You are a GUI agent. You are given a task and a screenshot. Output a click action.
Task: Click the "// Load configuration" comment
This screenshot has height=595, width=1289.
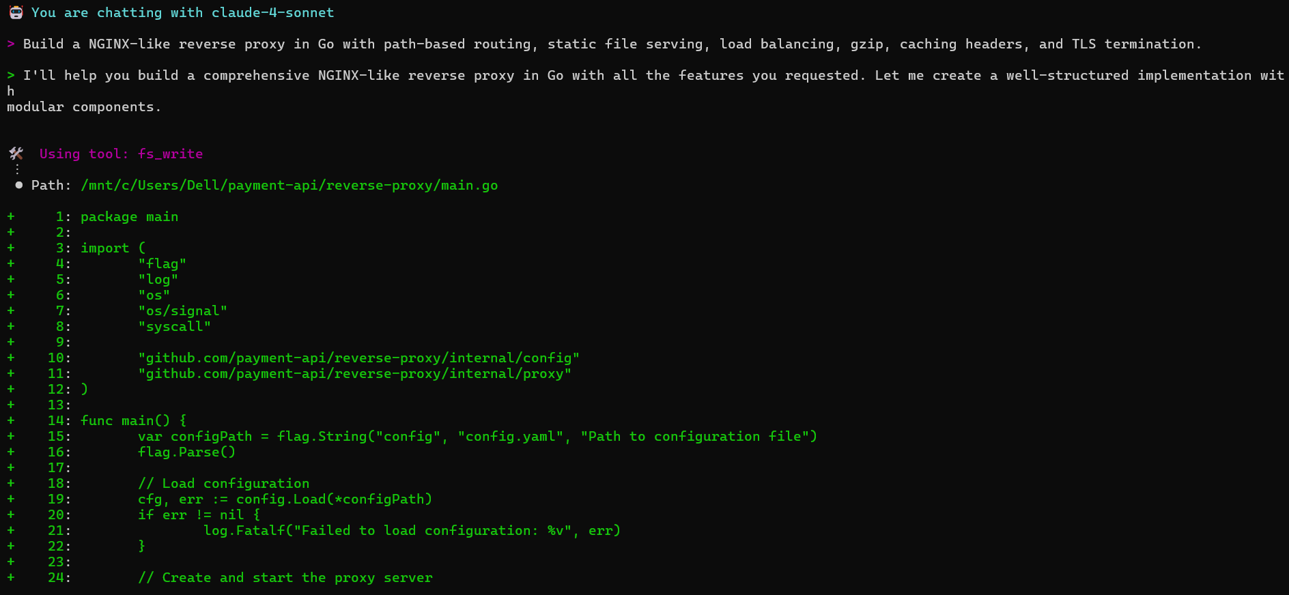(223, 483)
